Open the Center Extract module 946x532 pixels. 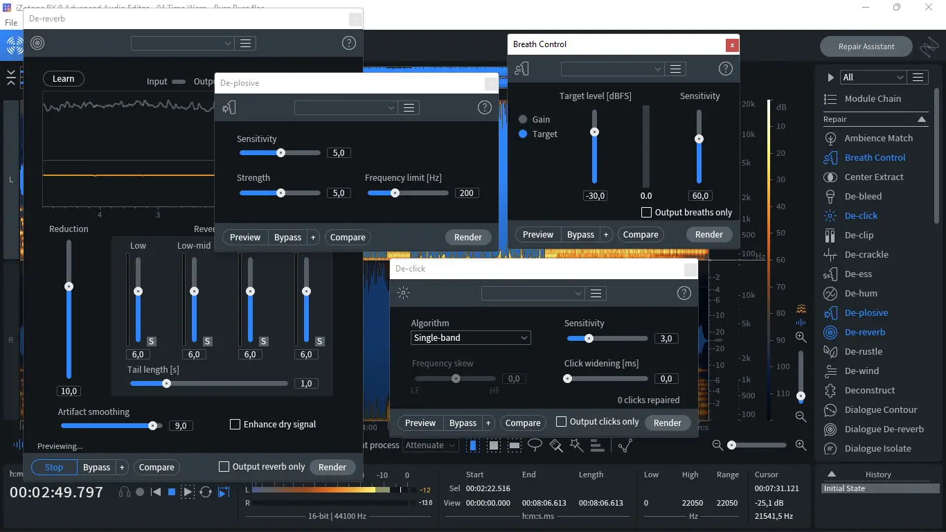(x=874, y=177)
